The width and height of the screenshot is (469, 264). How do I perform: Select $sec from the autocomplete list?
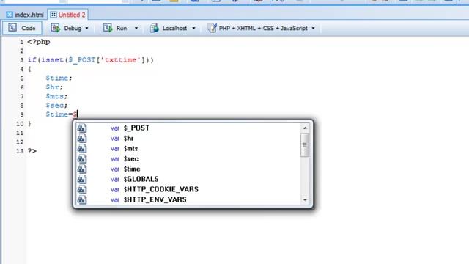pos(188,158)
